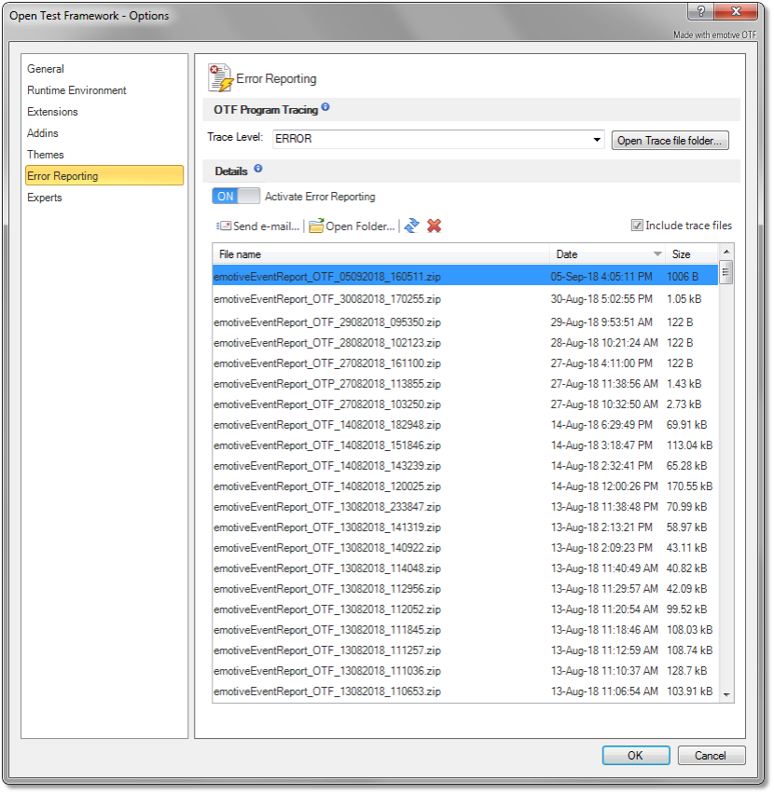Viewport: 774px width, 794px height.
Task: Click Open Trace file folder button
Action: [x=670, y=141]
